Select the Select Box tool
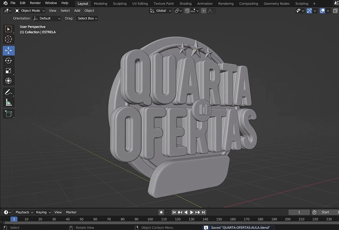The height and width of the screenshot is (230, 339). pos(8,29)
